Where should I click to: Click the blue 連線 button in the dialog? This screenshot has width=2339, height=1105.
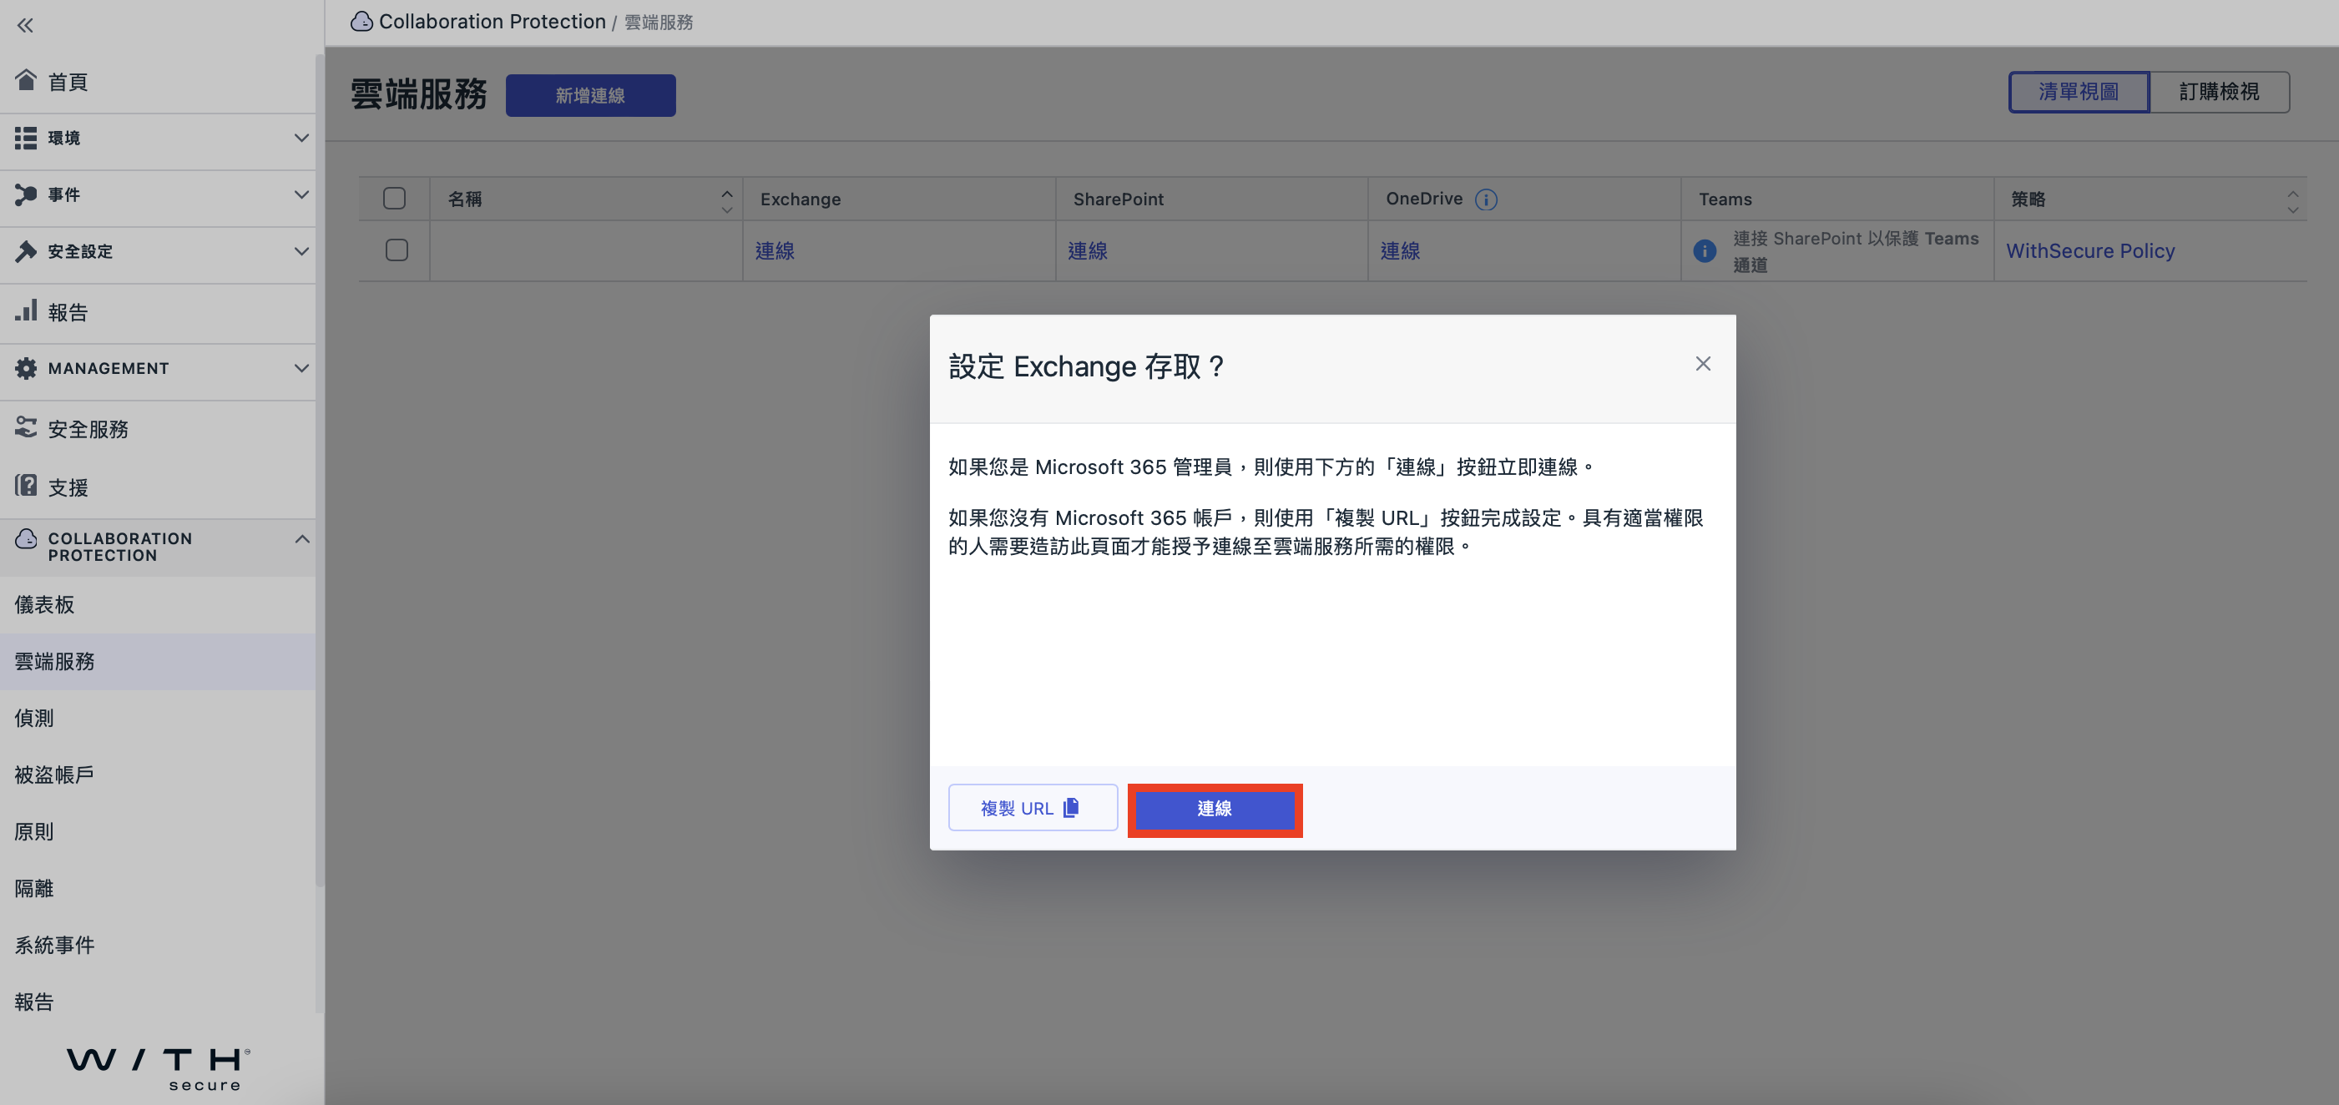1214,809
